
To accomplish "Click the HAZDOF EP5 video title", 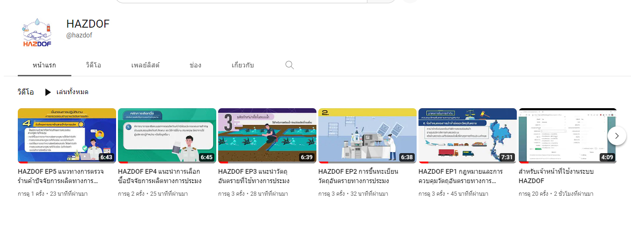I will 61,176.
